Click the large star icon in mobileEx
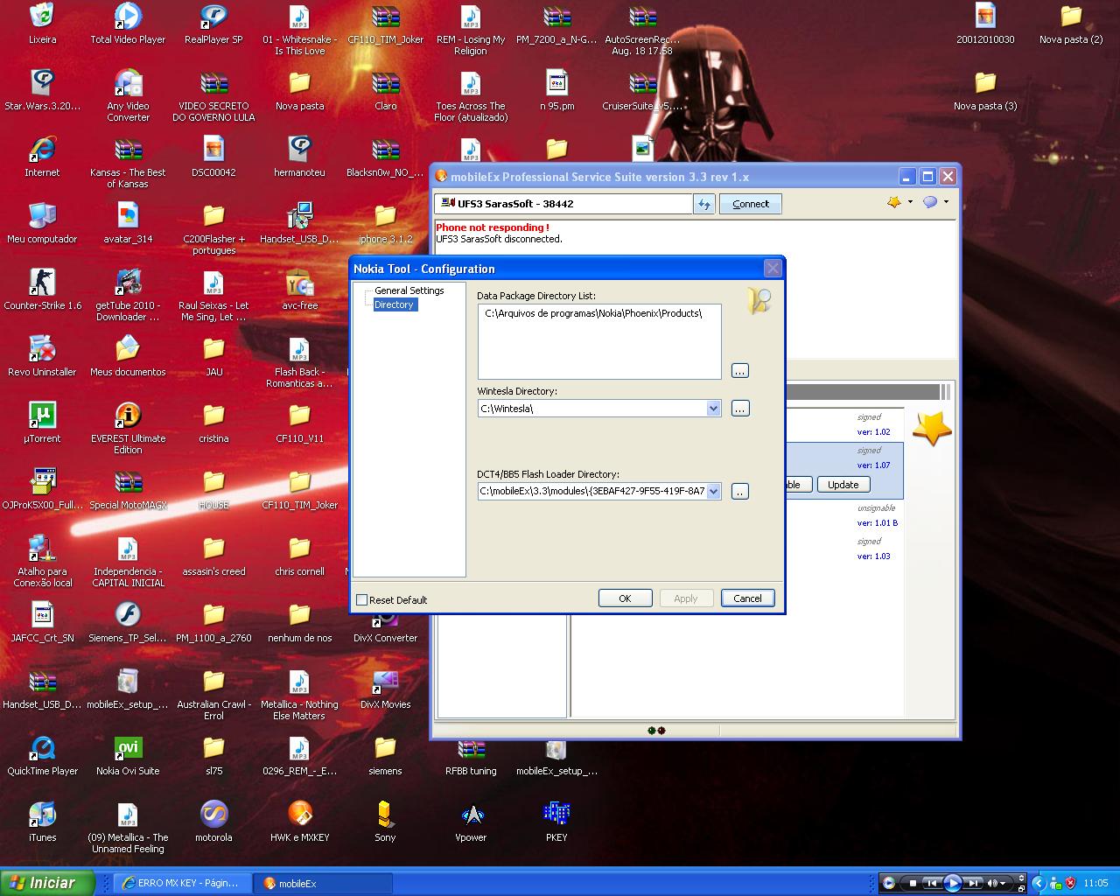Image resolution: width=1120 pixels, height=896 pixels. [x=932, y=429]
